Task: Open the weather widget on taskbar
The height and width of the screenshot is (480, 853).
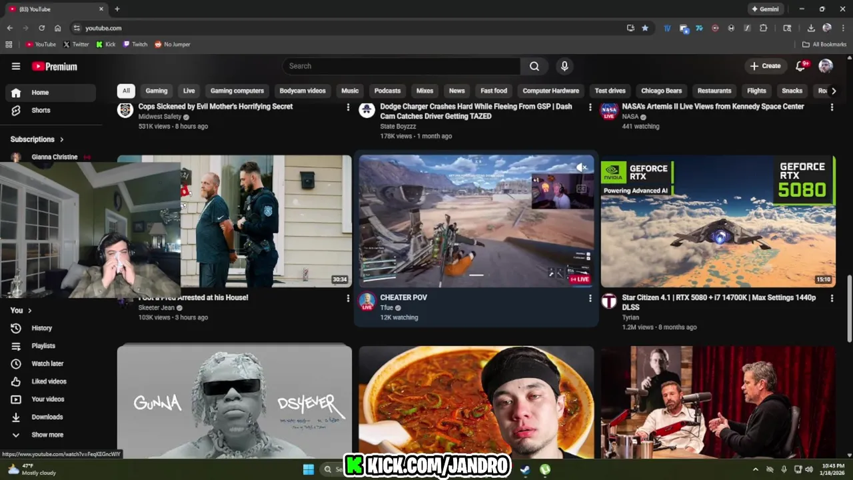Action: pyautogui.click(x=30, y=469)
